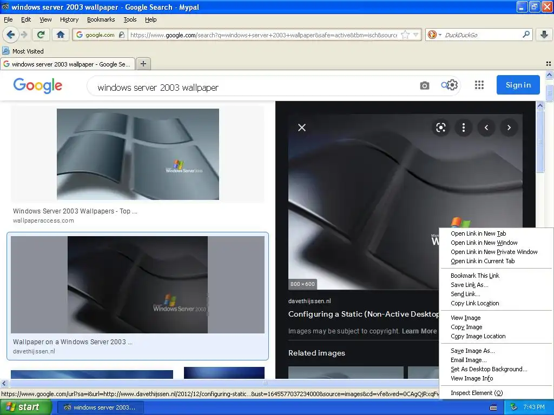Open the History menu

(69, 19)
